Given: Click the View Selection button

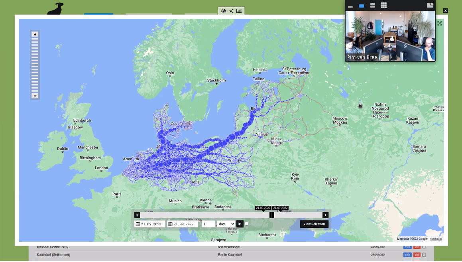Looking at the screenshot, I should pyautogui.click(x=314, y=224).
